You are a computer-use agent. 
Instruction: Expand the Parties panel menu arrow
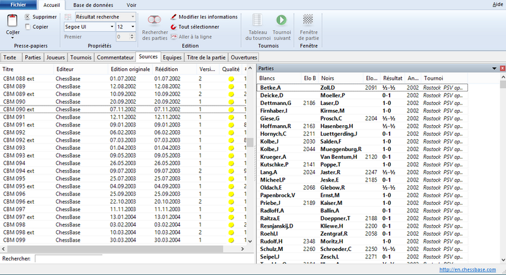click(494, 68)
